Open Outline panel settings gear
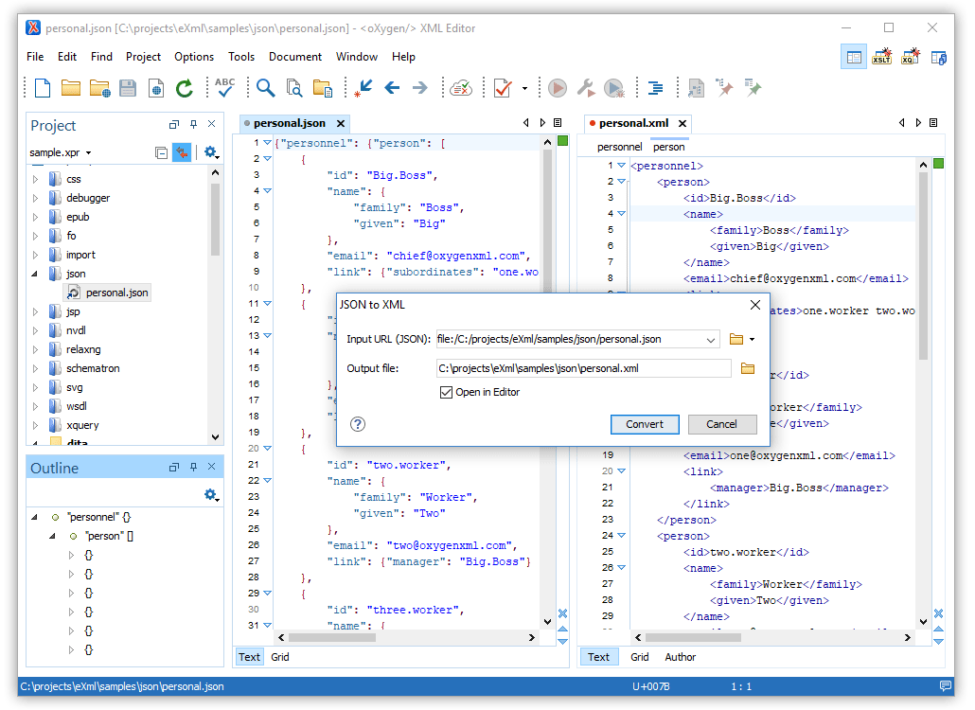 tap(211, 495)
